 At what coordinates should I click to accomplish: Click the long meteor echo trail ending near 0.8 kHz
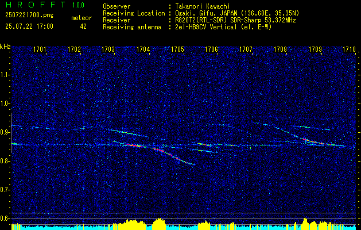173,156
